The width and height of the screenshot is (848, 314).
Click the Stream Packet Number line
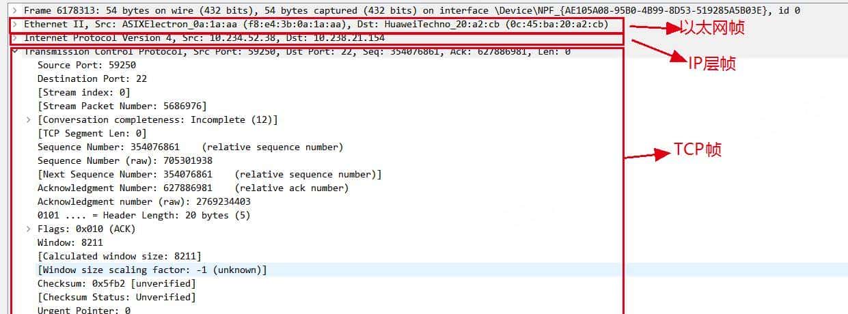122,106
